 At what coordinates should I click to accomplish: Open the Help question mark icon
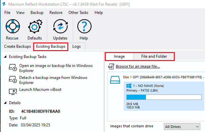(84, 26)
